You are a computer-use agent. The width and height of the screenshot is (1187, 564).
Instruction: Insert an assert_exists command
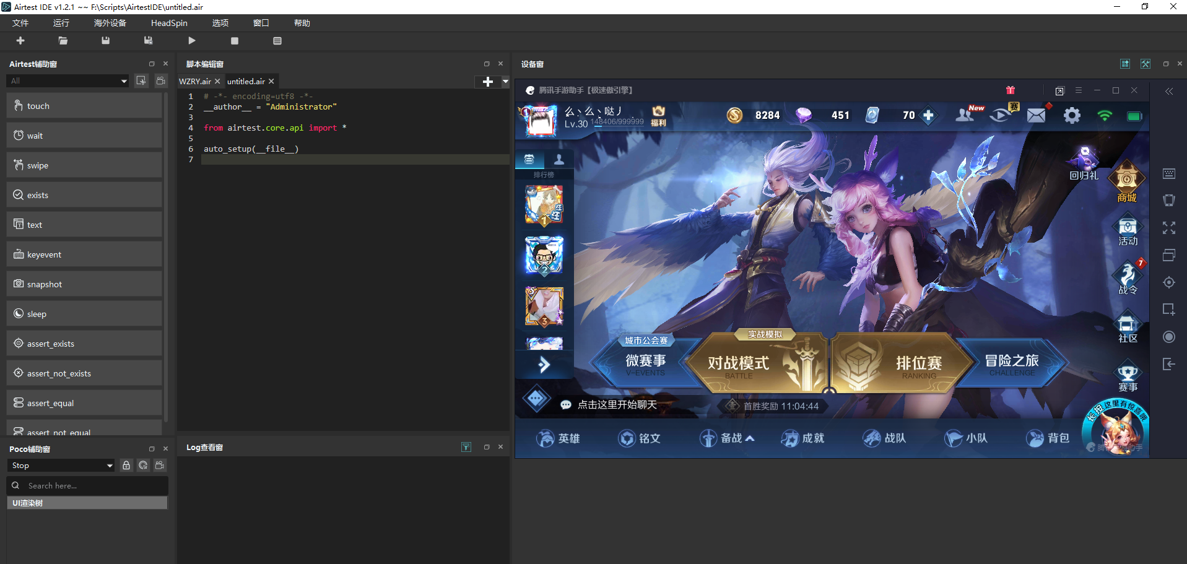coord(84,344)
